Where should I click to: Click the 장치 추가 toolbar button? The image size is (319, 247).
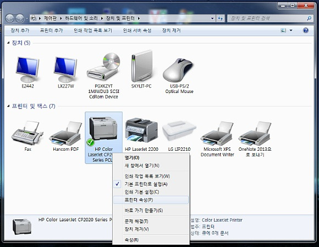[x=20, y=30]
